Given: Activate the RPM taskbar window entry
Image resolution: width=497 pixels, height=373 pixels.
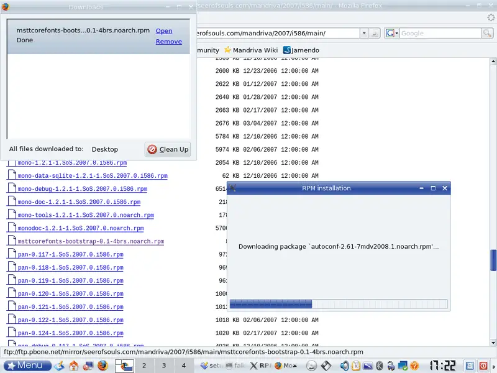Looking at the screenshot, I should [x=260, y=366].
